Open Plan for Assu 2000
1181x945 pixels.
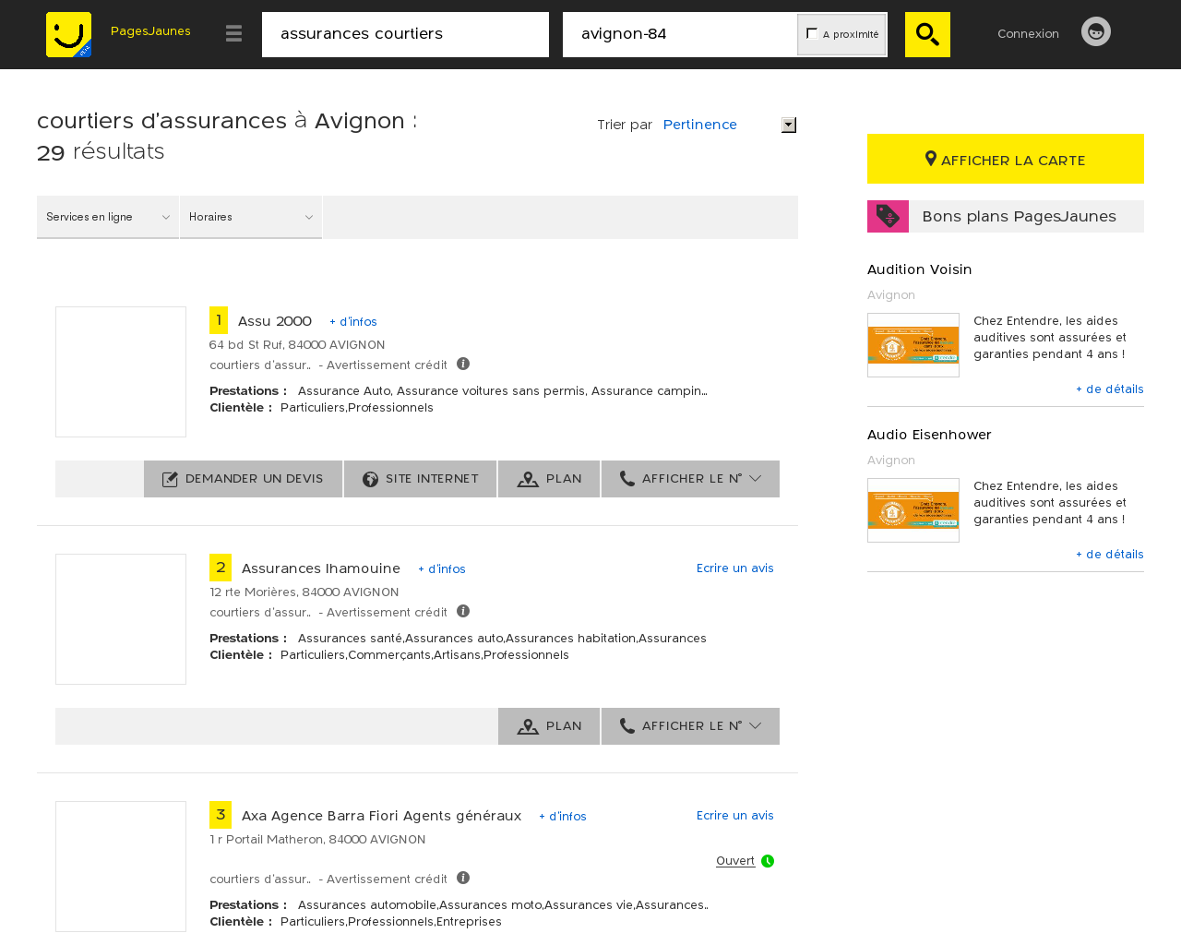coord(549,479)
